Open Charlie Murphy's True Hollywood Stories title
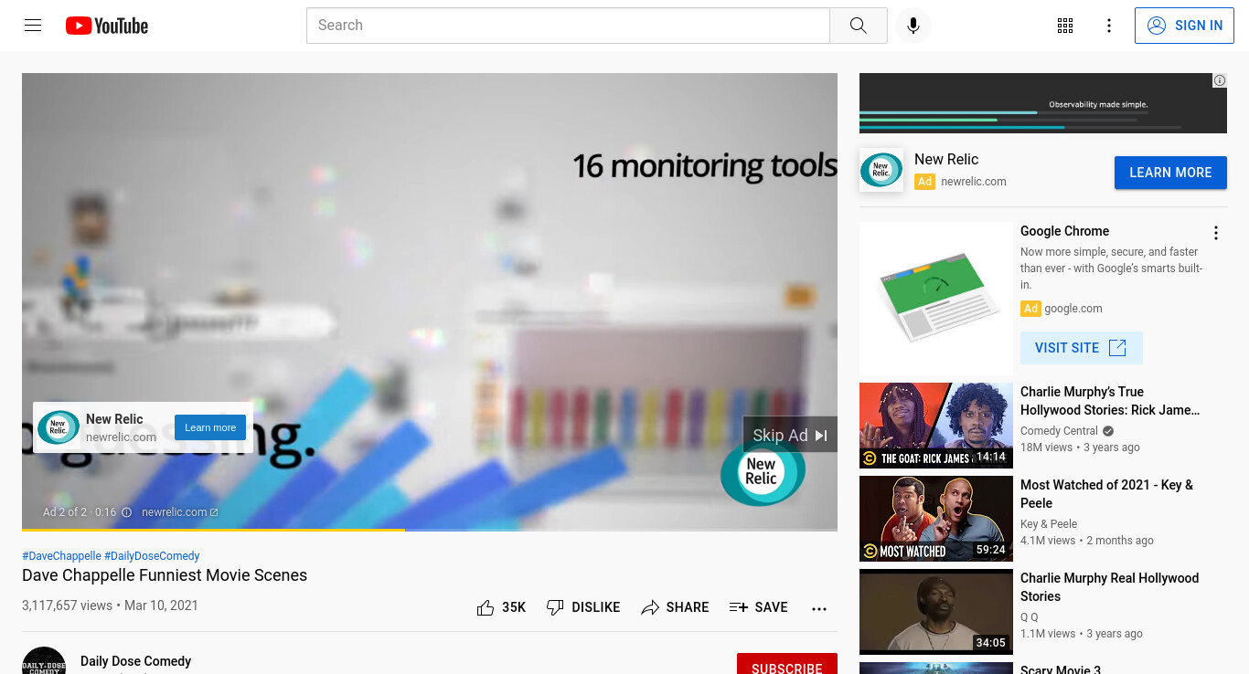1249x674 pixels. (x=1110, y=401)
